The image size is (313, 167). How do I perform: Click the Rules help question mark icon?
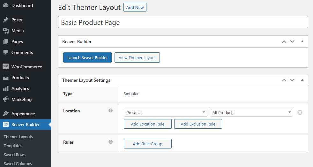(111, 142)
